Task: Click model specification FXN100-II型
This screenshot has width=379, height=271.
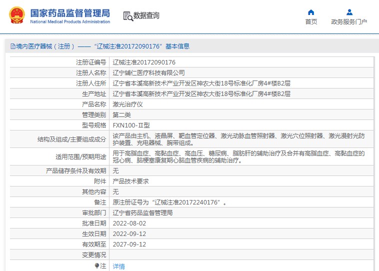Action: 131,125
